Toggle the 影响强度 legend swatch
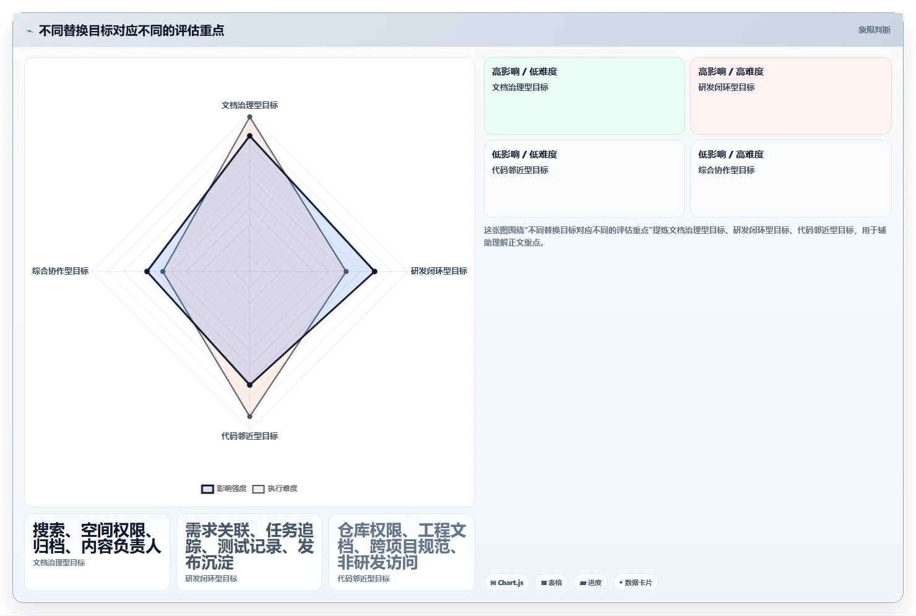 pos(207,489)
